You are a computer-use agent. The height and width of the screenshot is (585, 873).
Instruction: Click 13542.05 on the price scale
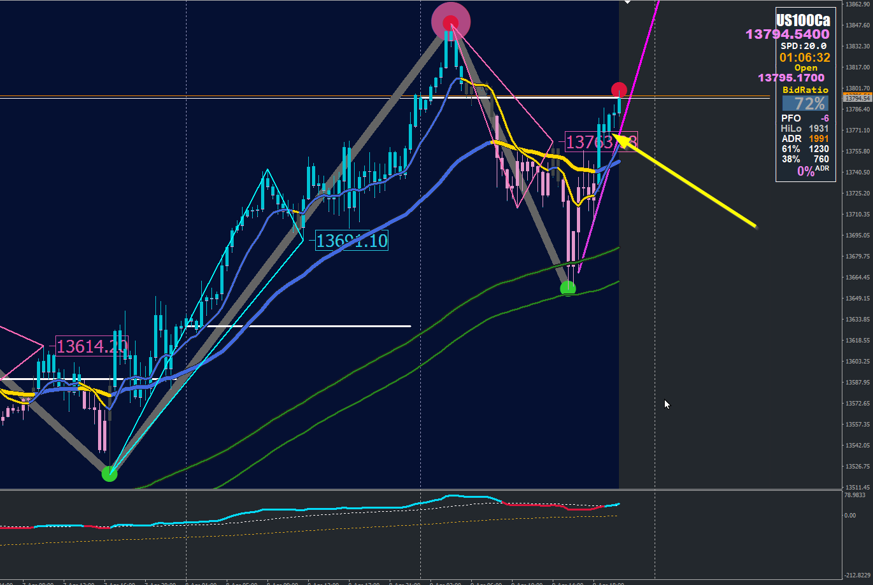857,445
